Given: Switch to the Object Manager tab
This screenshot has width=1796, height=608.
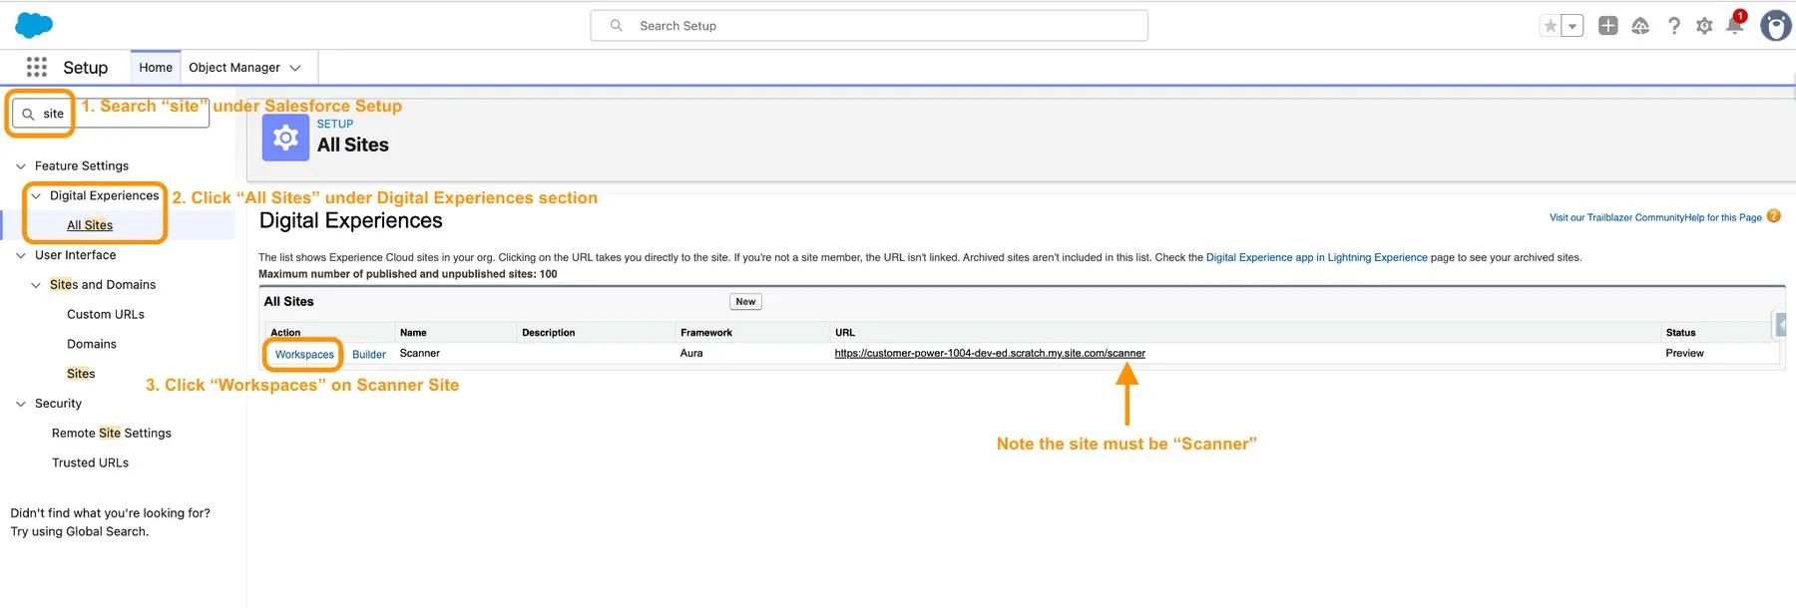Looking at the screenshot, I should pyautogui.click(x=234, y=67).
